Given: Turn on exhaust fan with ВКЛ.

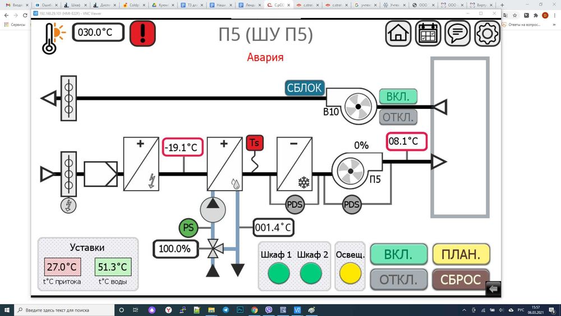Looking at the screenshot, I should (398, 97).
